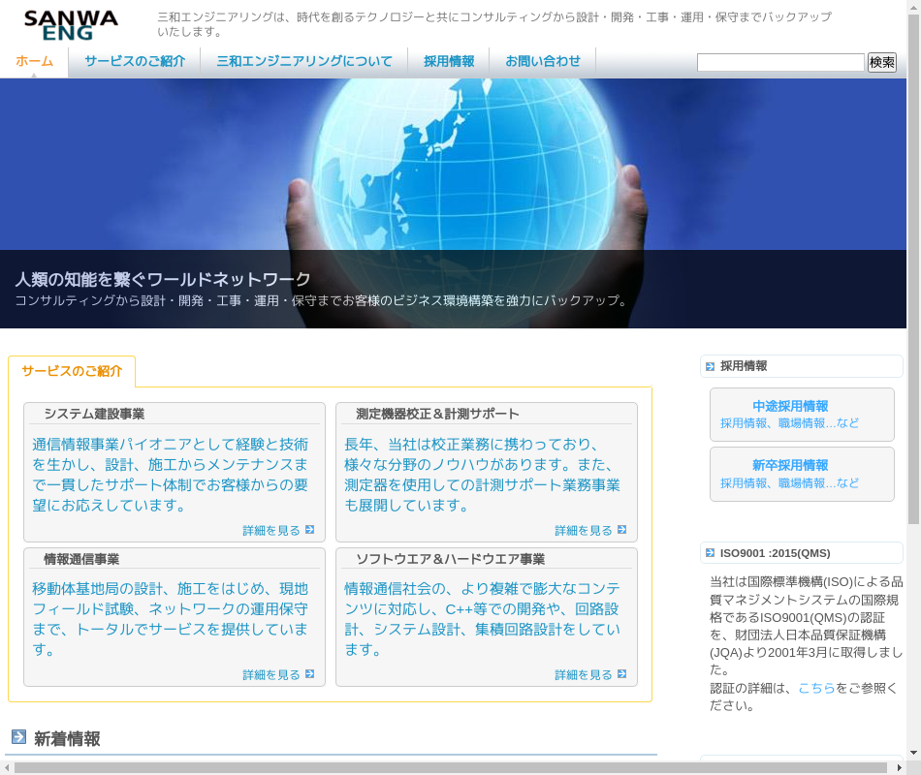Select the サービスのご紹介 panel tab
Screen dimensions: 921x775
click(x=72, y=371)
